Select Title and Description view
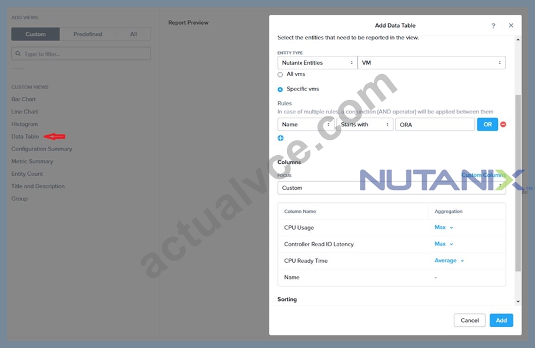Screen dimensions: 535x348 38,186
